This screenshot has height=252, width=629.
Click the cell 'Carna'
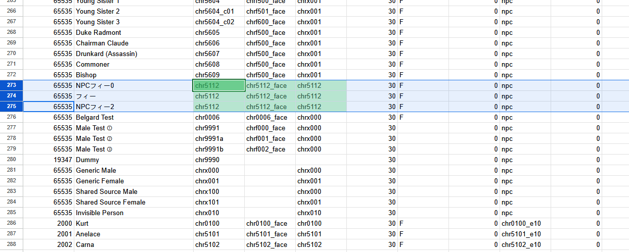click(133, 244)
